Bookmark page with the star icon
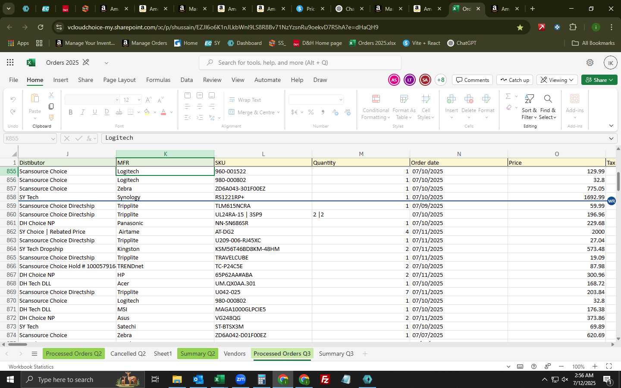 (520, 27)
